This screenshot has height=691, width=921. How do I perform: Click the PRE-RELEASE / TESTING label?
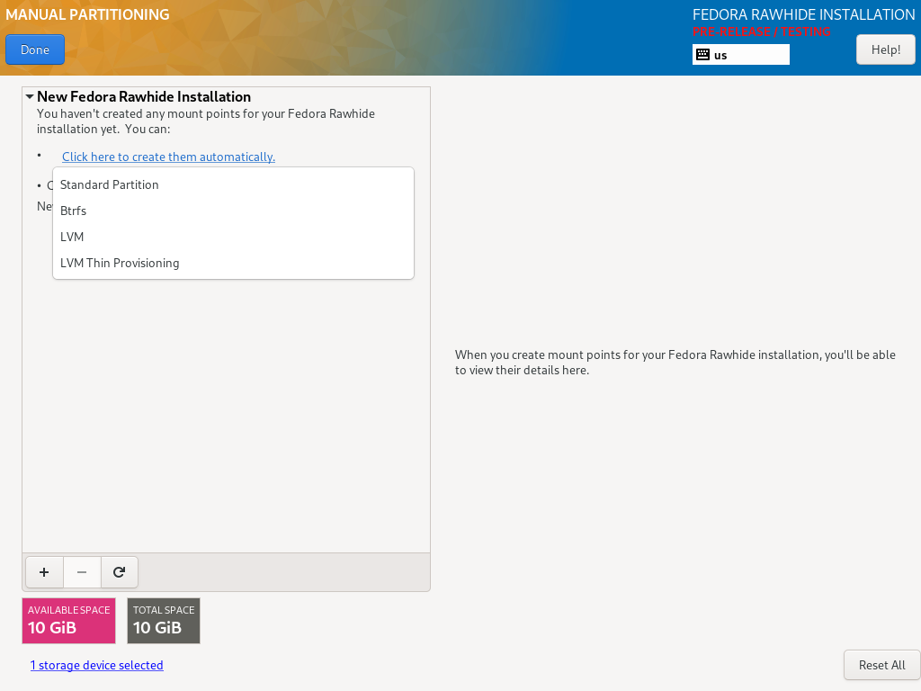pos(761,31)
